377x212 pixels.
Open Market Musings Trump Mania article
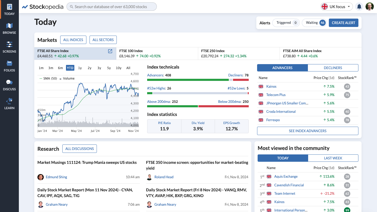[x=87, y=163]
